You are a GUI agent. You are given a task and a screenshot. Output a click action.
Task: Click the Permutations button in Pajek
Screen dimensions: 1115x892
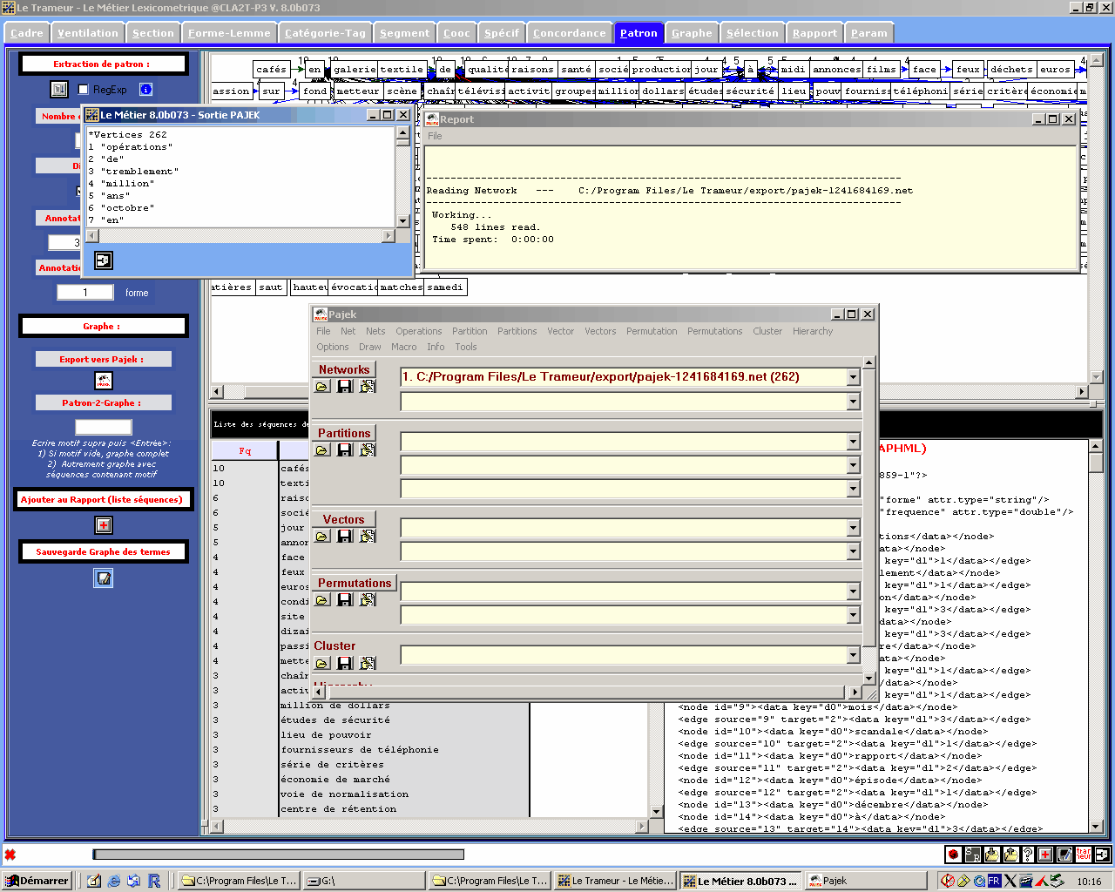355,583
